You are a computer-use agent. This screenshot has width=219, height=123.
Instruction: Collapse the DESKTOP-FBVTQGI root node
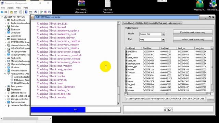pyautogui.click(x=2, y=17)
